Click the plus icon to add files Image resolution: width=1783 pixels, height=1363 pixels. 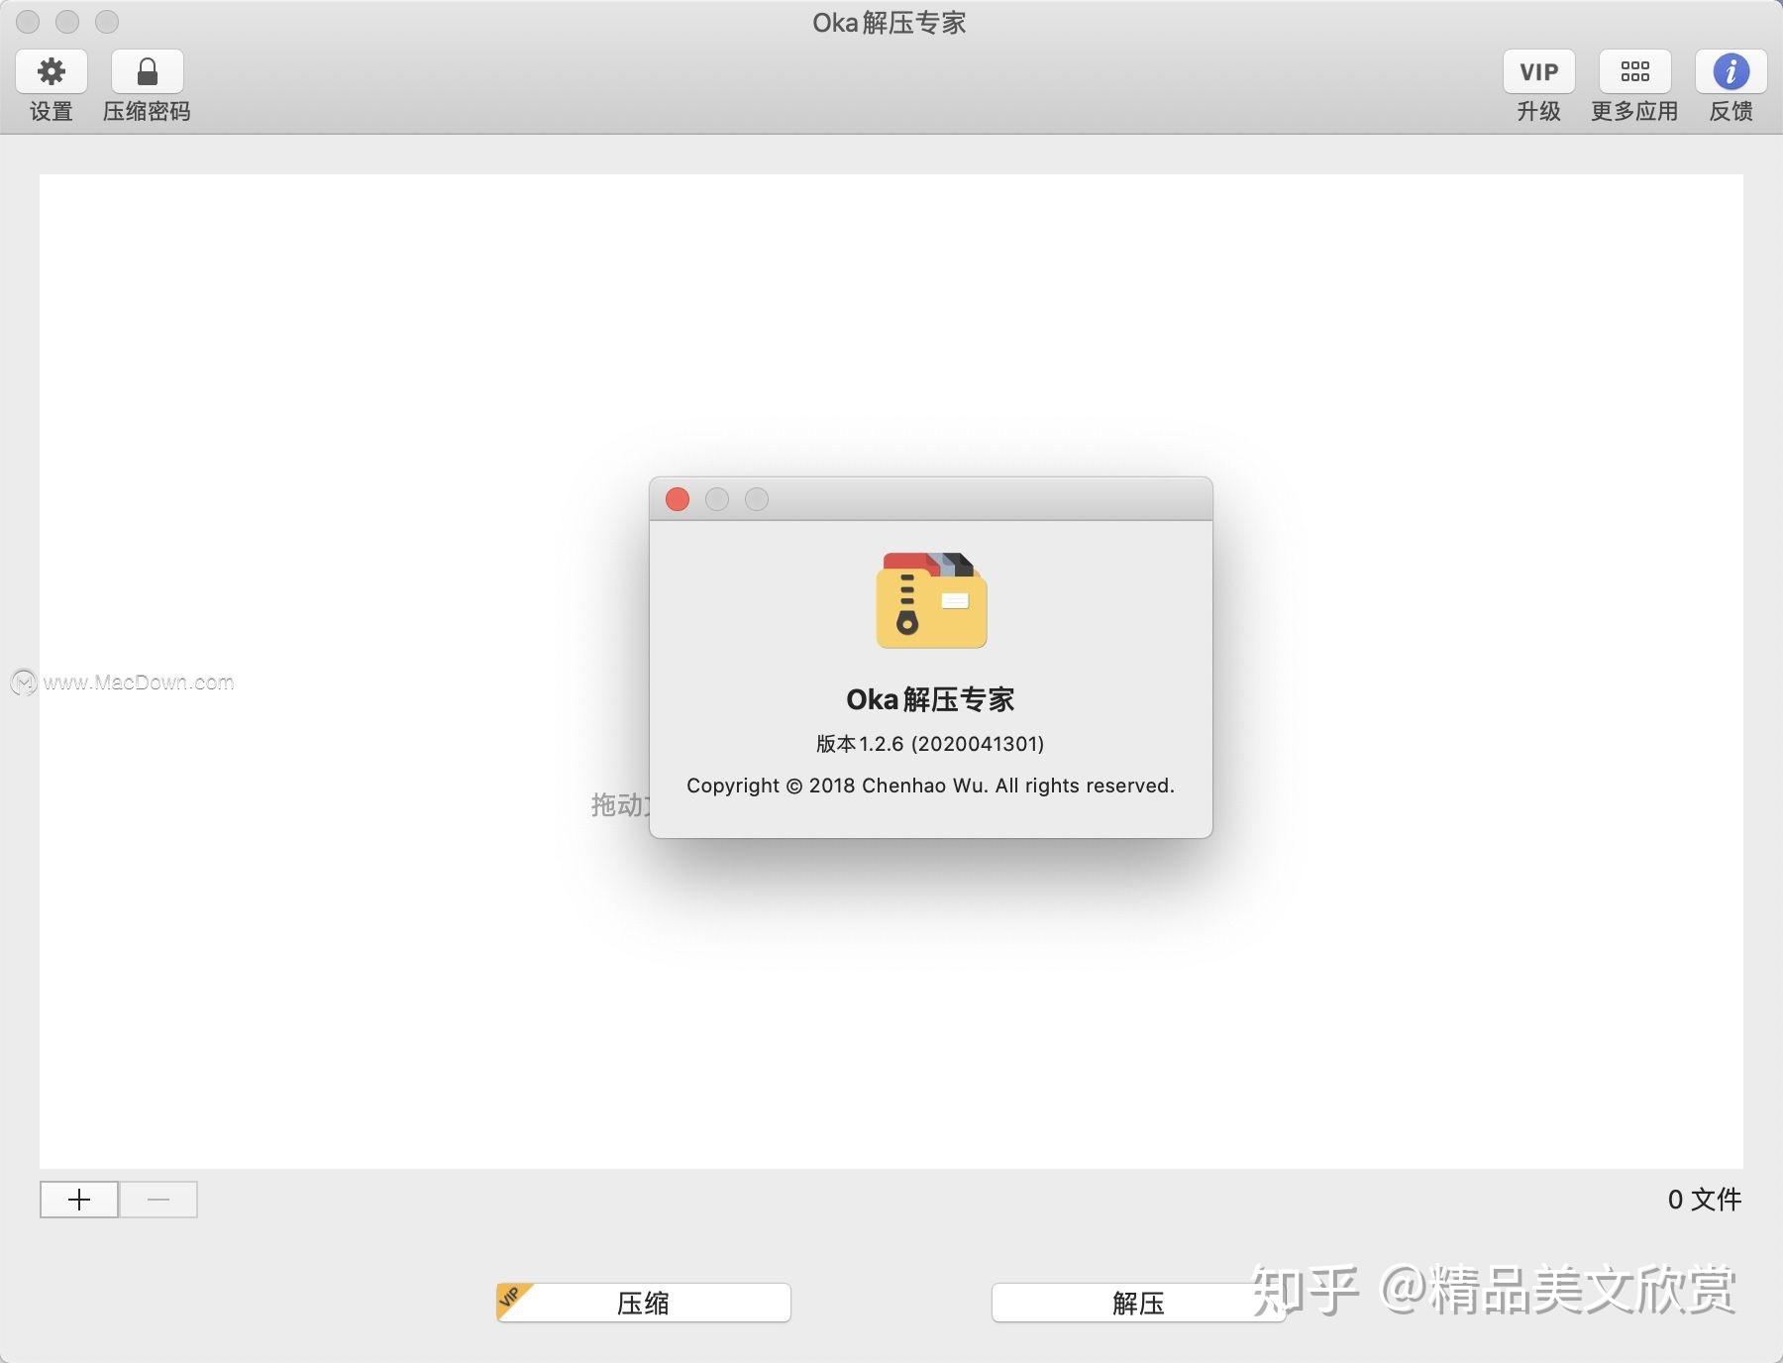(x=77, y=1199)
